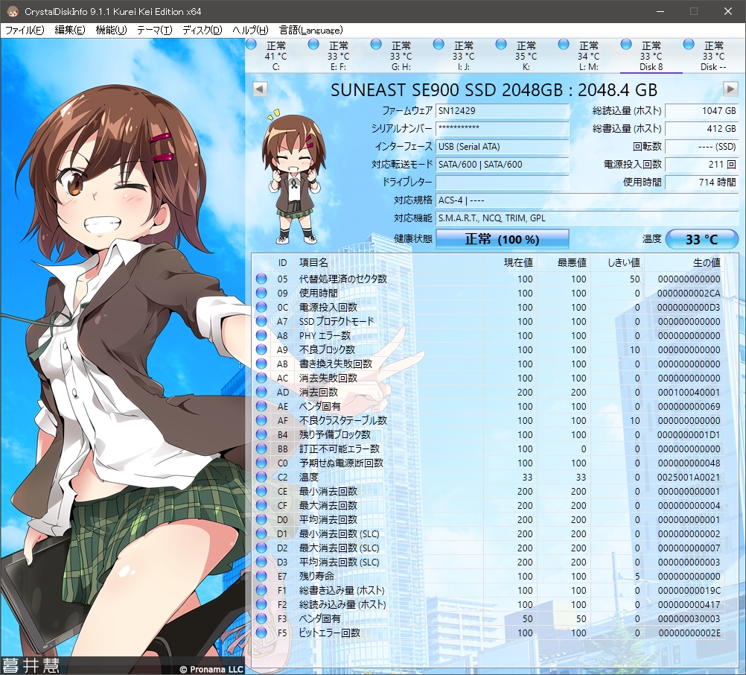Open the ディスク(D) menu
746x675 pixels.
203,31
